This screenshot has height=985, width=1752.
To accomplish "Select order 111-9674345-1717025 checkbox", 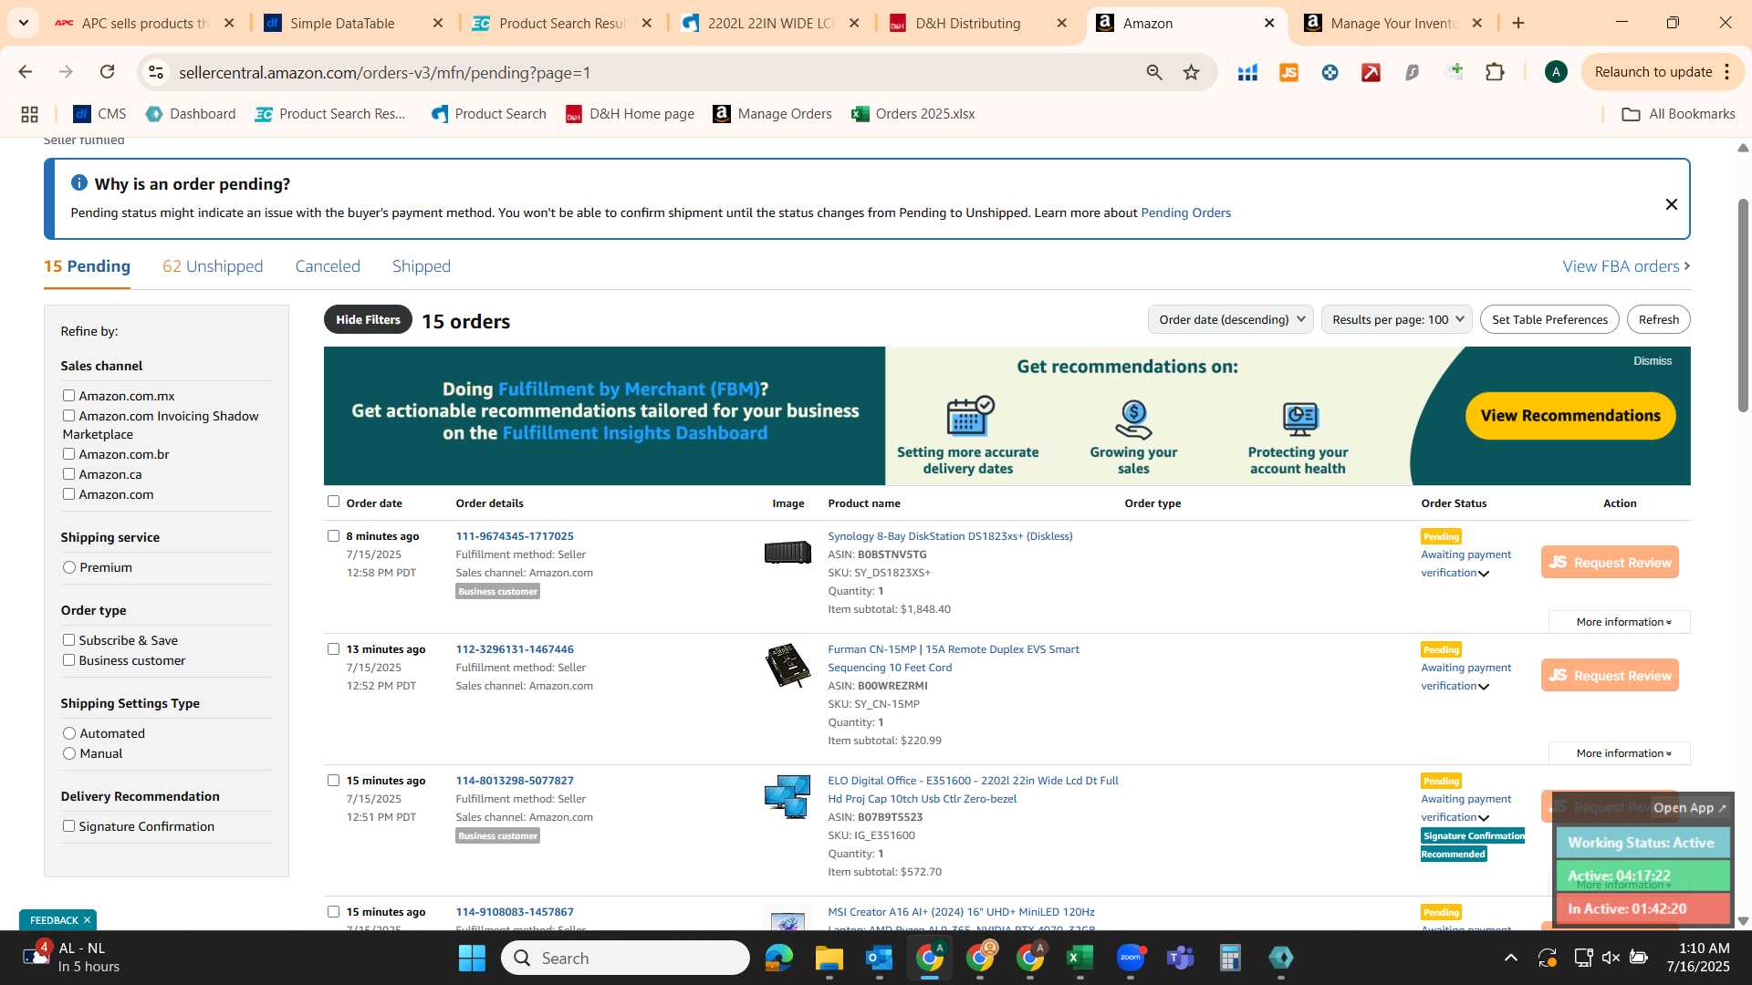I will tap(333, 535).
